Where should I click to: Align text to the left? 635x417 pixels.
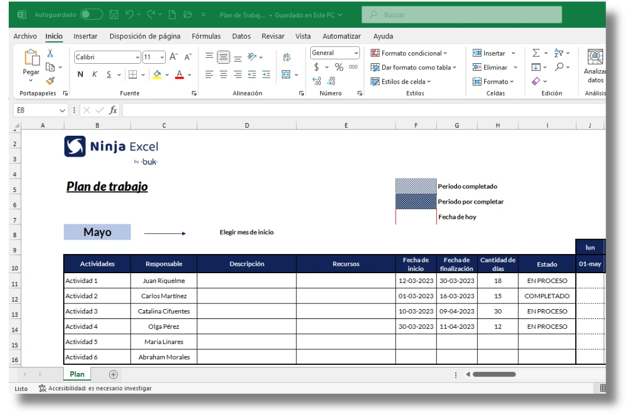coord(209,74)
